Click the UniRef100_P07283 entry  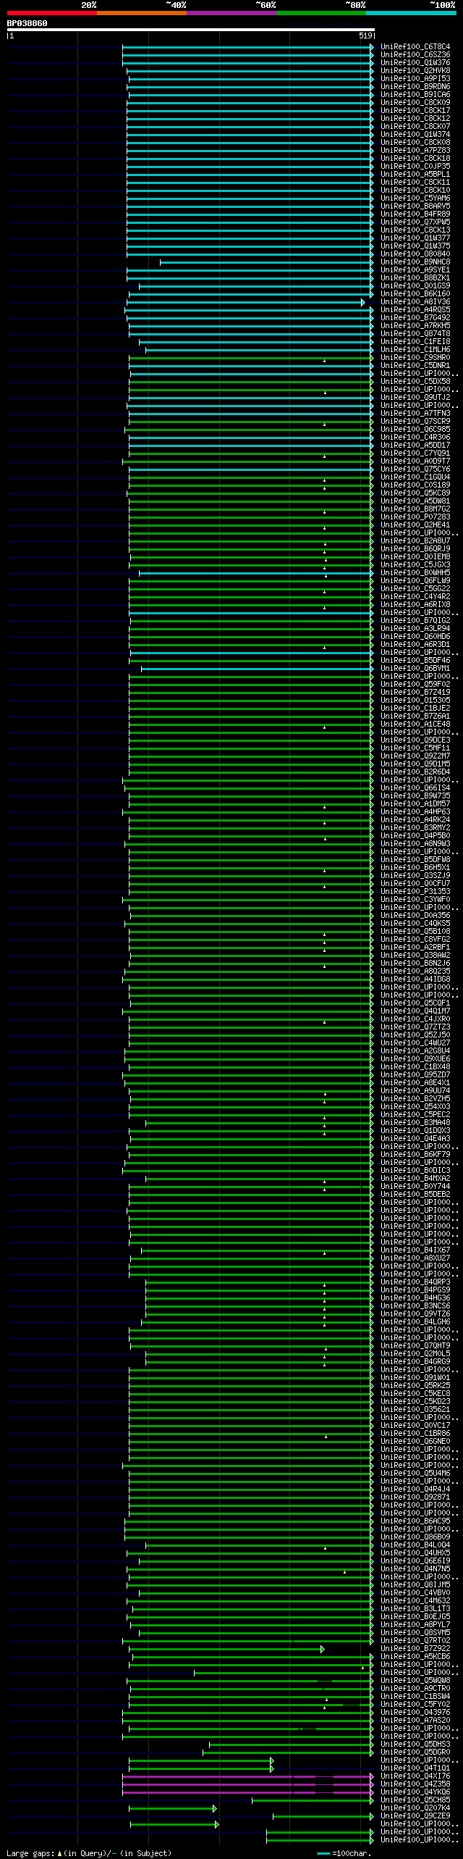pyautogui.click(x=415, y=517)
